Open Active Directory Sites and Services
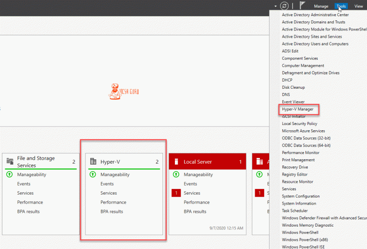The height and width of the screenshot is (249, 367). (x=312, y=36)
